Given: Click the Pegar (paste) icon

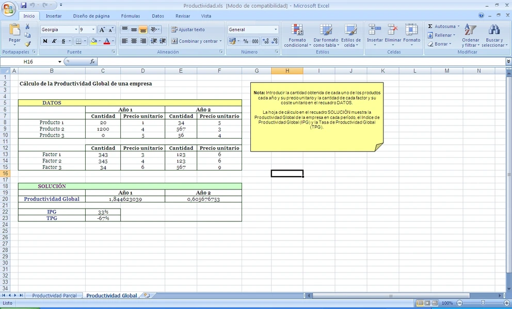Looking at the screenshot, I should pos(14,31).
